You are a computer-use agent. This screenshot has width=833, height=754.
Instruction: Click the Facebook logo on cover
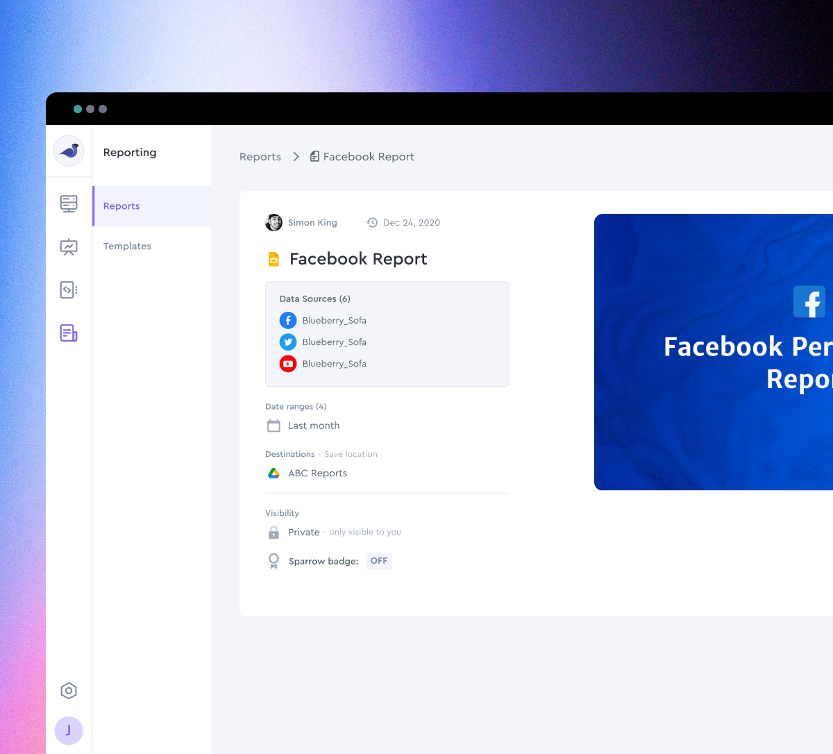(809, 302)
